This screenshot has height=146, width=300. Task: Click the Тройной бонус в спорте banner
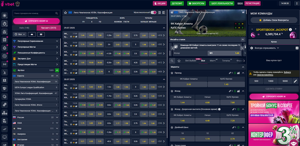pyautogui.click(x=274, y=112)
